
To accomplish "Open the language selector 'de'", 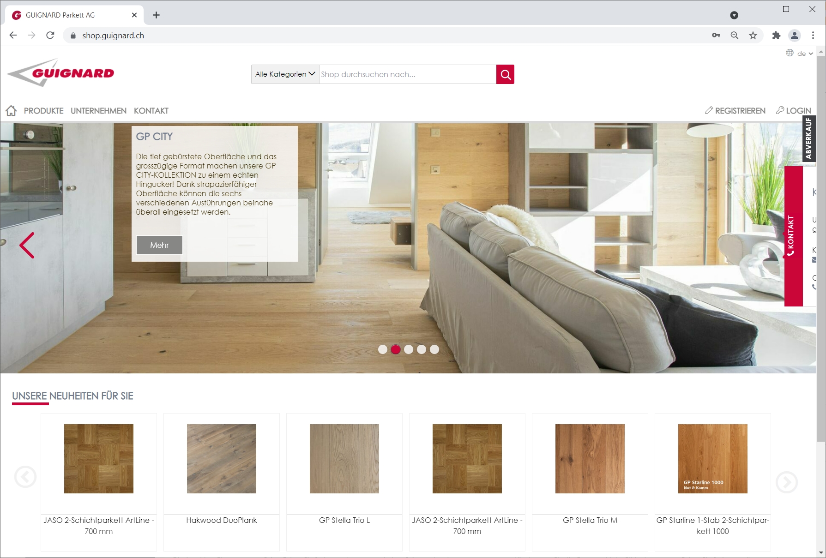I will [x=801, y=54].
